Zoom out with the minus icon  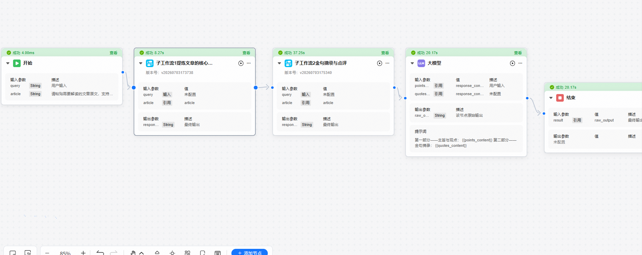pos(47,253)
